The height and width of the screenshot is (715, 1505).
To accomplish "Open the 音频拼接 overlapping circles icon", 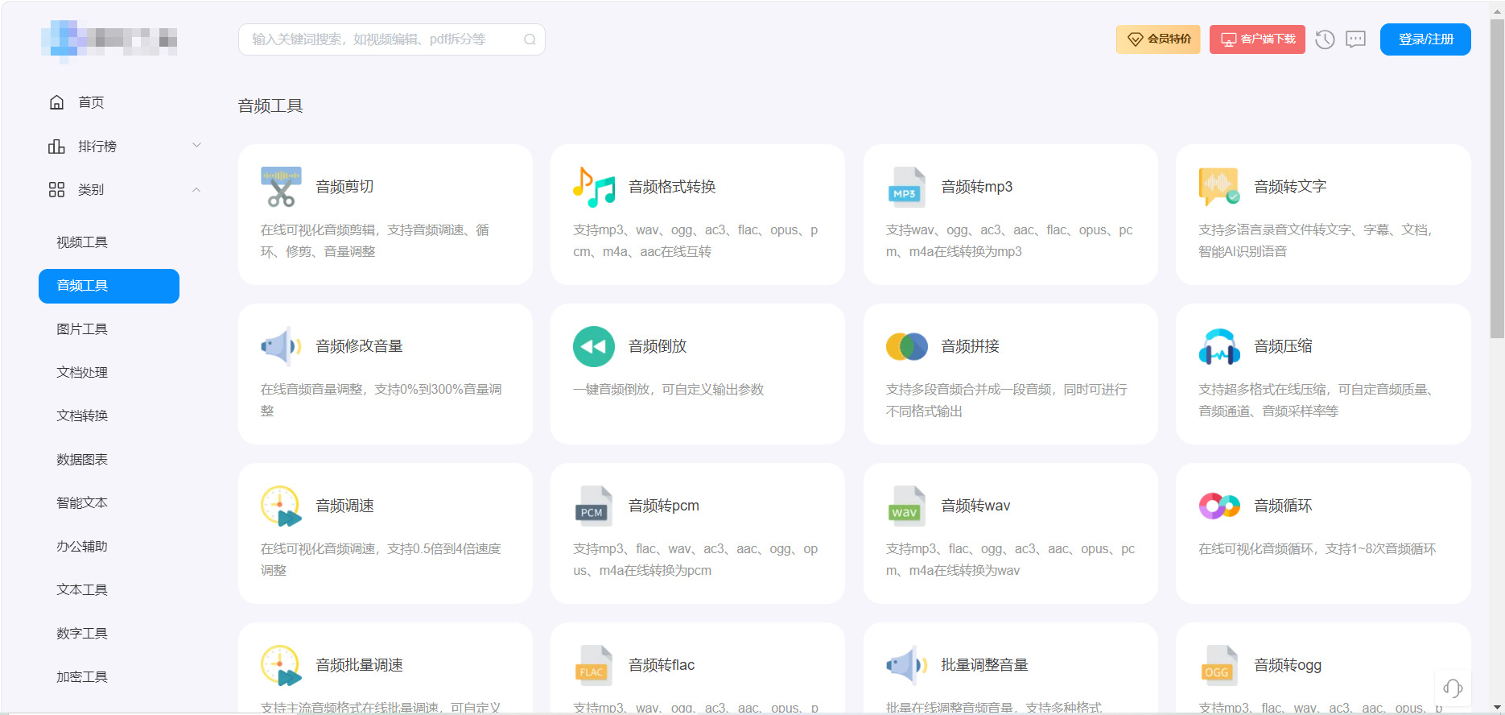I will 907,346.
